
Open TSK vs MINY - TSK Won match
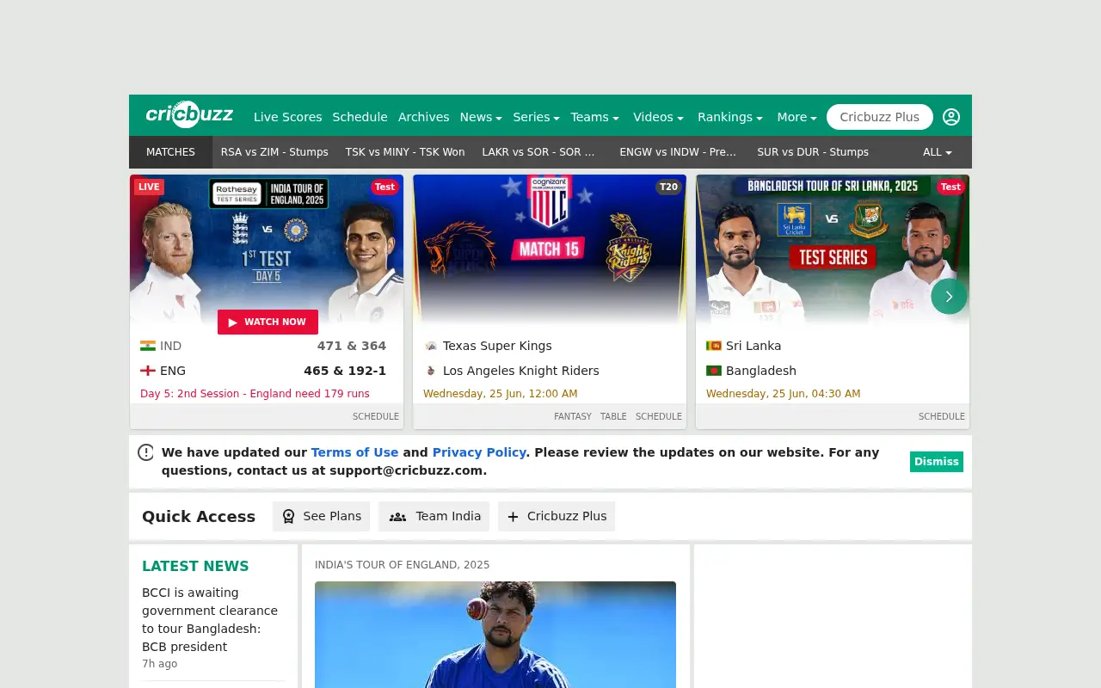405,152
